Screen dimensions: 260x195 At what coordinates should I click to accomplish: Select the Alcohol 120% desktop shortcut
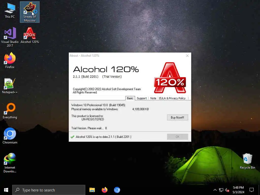30,36
